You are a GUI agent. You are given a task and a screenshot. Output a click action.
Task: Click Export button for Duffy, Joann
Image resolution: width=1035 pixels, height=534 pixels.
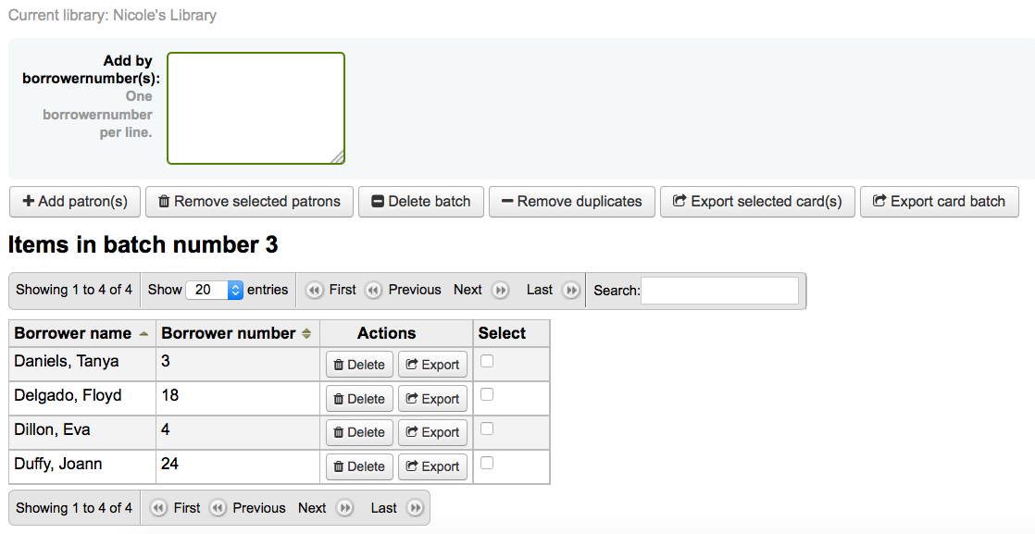click(x=432, y=466)
